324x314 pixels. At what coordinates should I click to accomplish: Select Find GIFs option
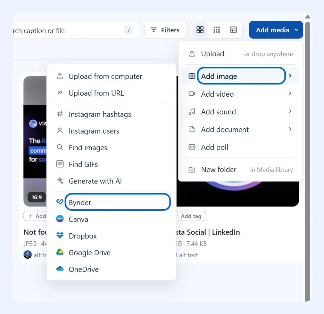(x=111, y=164)
